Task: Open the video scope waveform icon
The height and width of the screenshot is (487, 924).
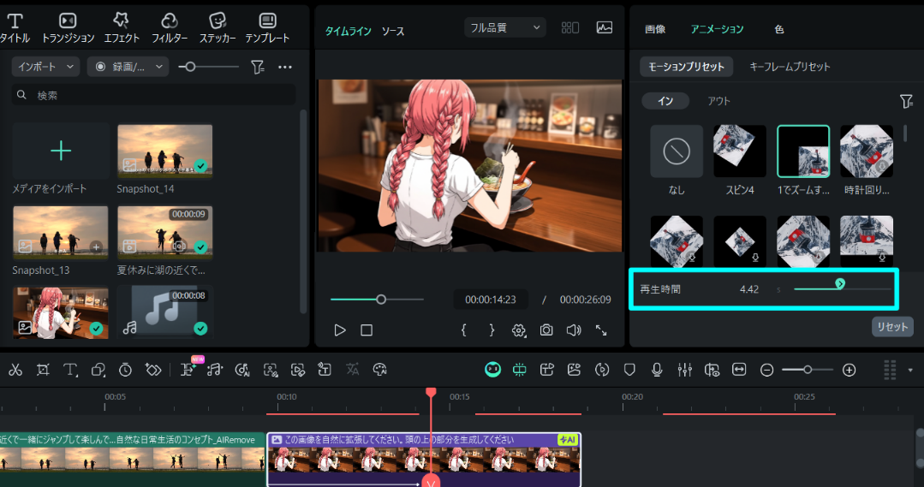Action: pyautogui.click(x=604, y=27)
